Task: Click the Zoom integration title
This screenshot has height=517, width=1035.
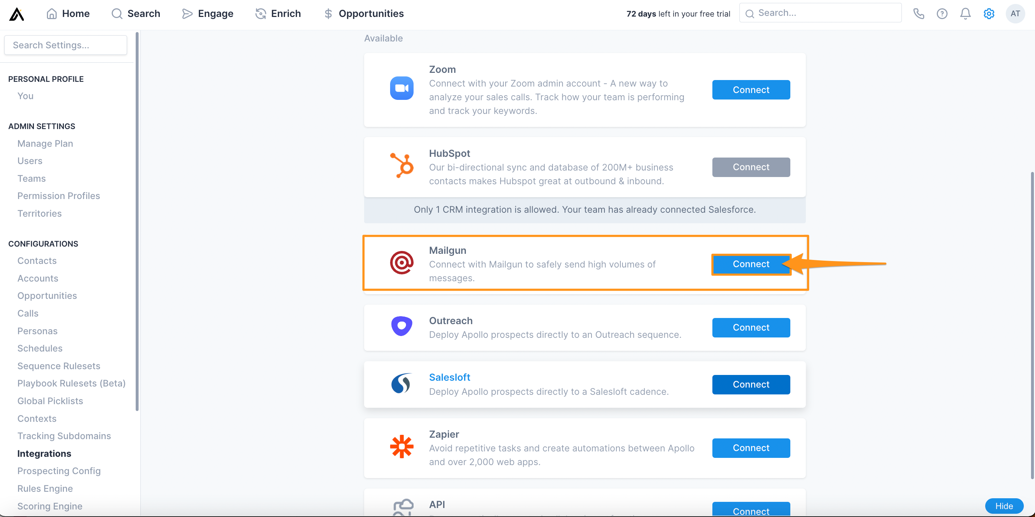Action: [442, 70]
